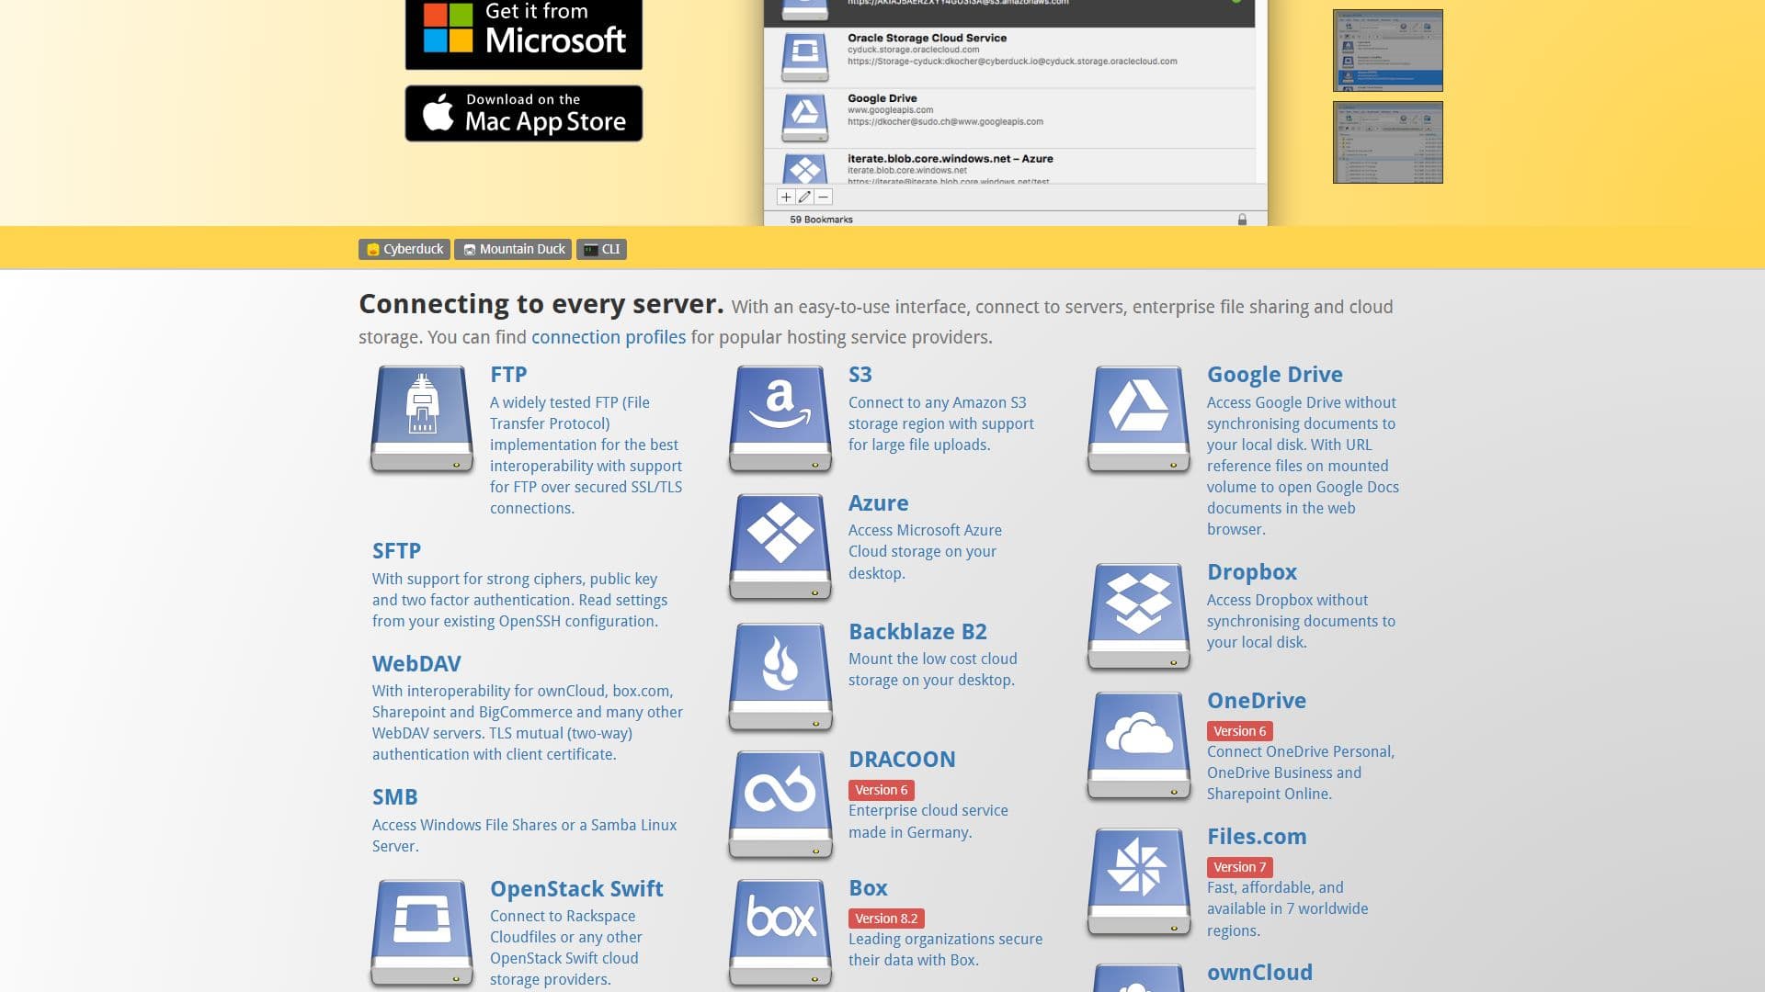Click the Version 6 badge under DRACOON

coord(882,790)
